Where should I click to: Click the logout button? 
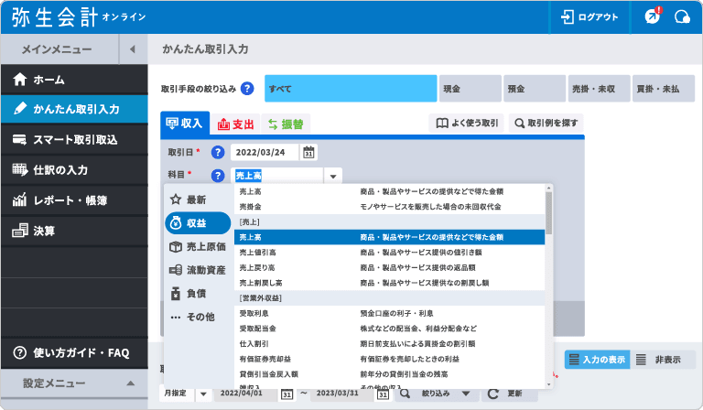pyautogui.click(x=589, y=17)
